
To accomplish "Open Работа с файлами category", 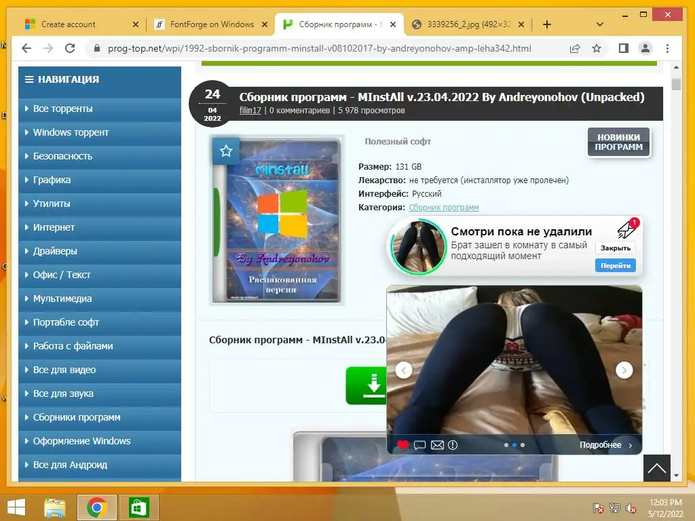I will tap(100, 346).
